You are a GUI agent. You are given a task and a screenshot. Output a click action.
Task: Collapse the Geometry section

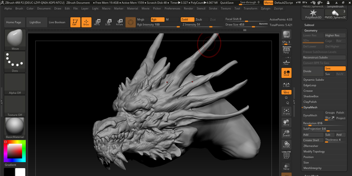pos(311,31)
